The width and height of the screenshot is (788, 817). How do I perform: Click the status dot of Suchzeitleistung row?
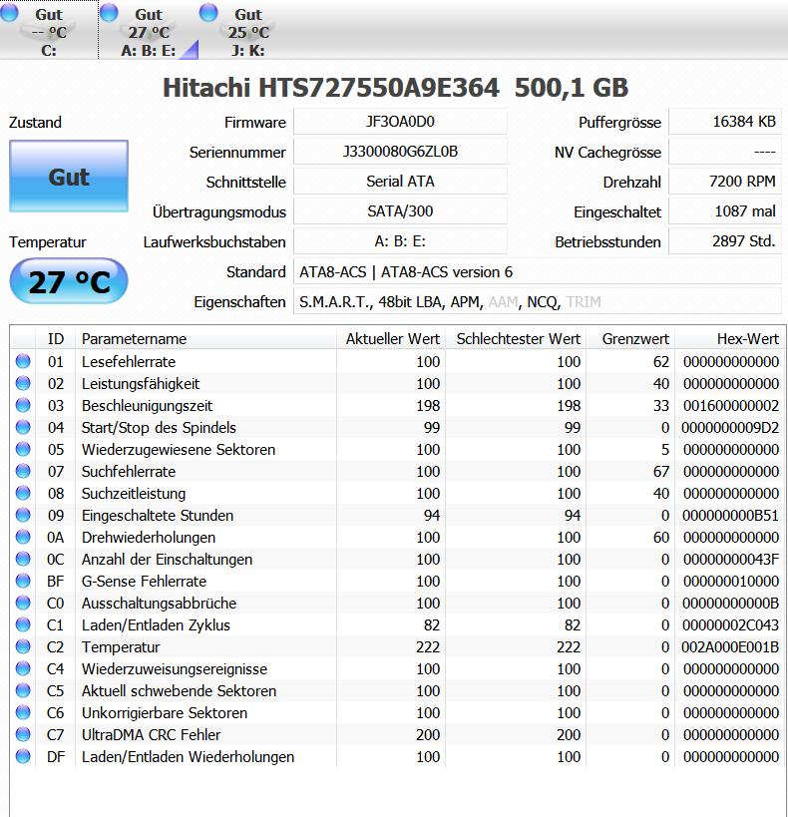[23, 493]
